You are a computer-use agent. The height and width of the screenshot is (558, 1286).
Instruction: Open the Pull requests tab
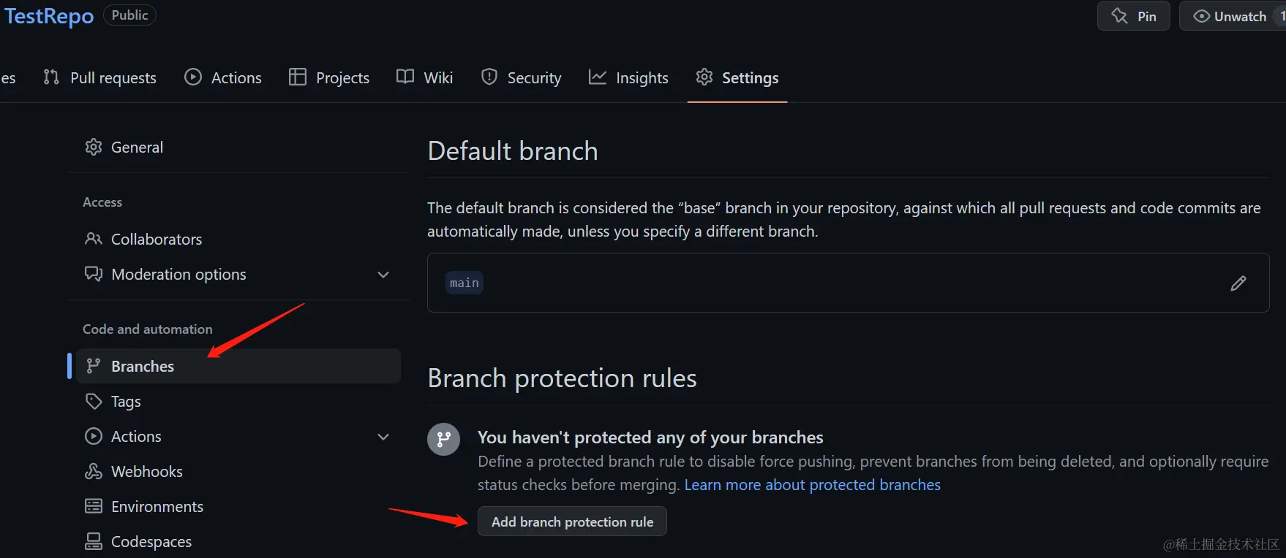click(x=99, y=77)
